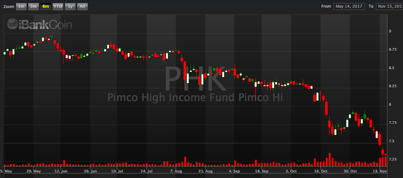
Task: Click the 13. Nov date label
Action: (379, 171)
